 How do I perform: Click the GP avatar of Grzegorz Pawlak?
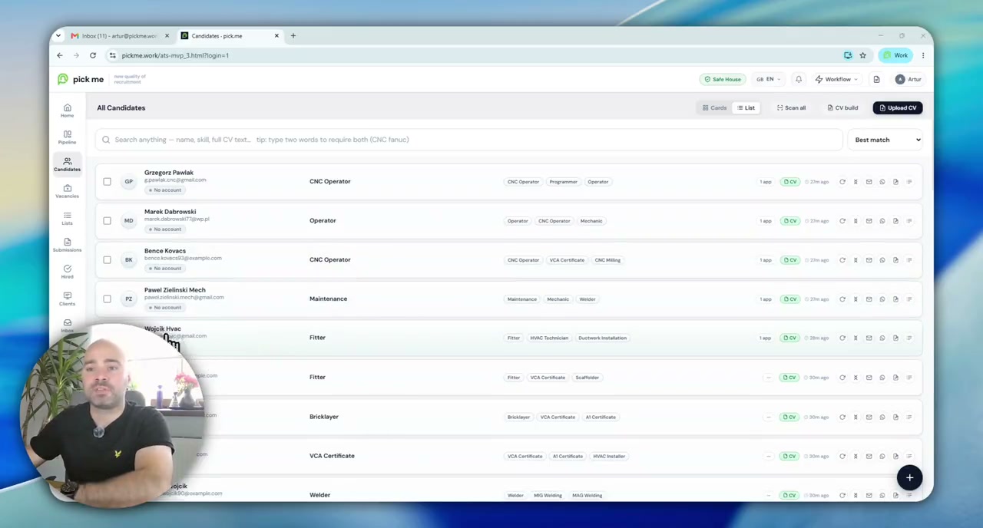[x=129, y=182]
